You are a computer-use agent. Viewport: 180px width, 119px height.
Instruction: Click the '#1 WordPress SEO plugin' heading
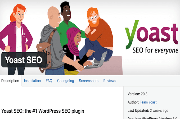pyautogui.click(x=43, y=111)
